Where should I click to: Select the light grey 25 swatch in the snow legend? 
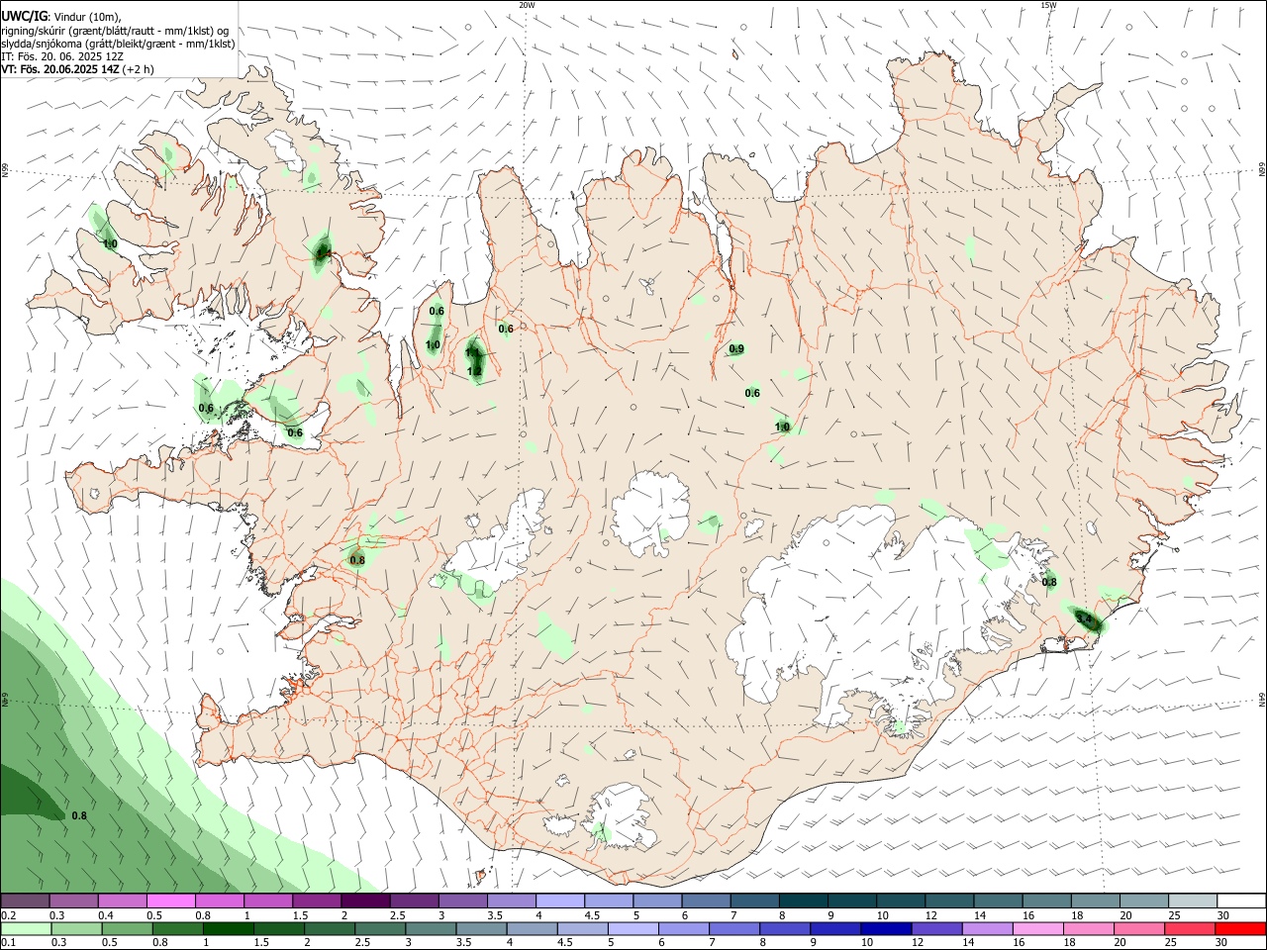pos(1193,902)
